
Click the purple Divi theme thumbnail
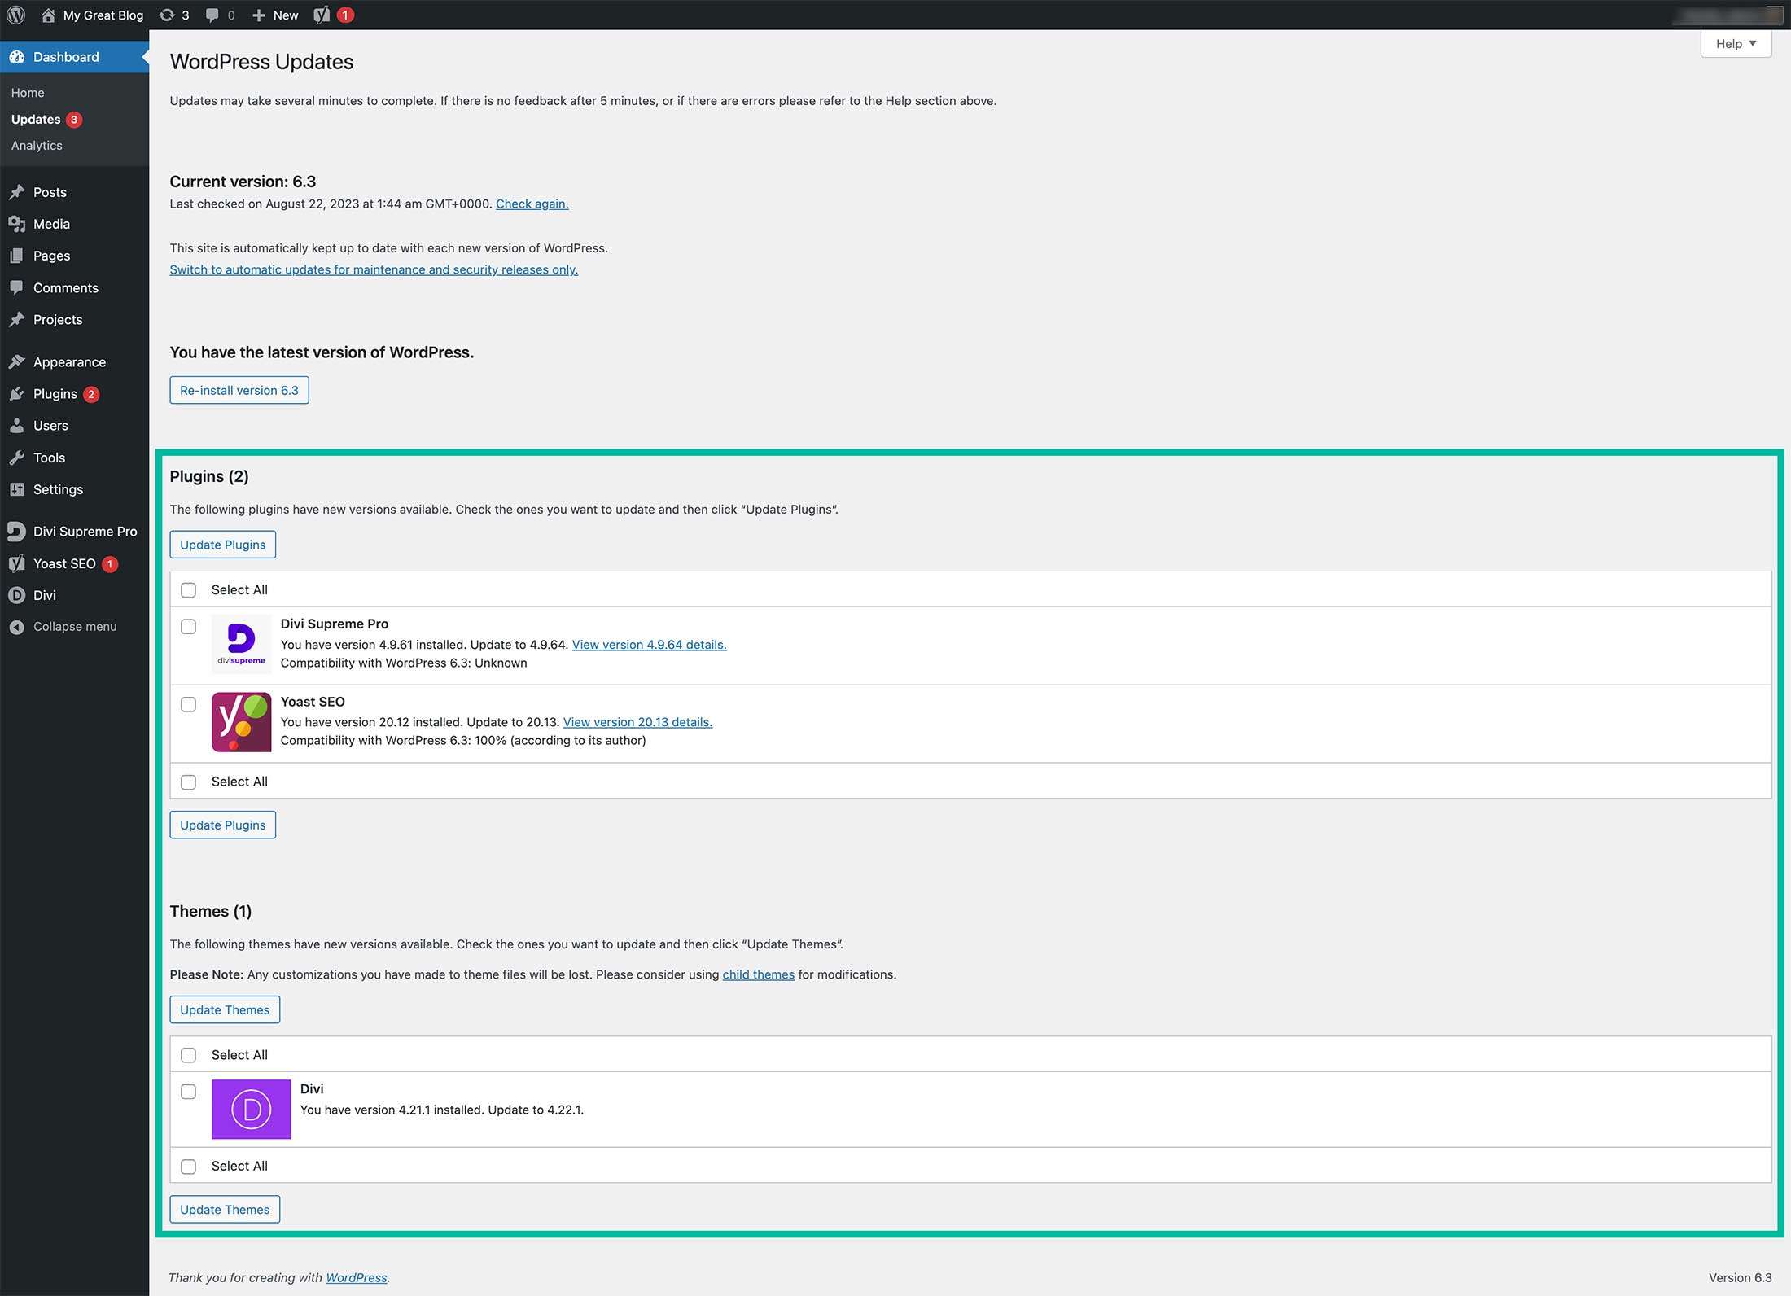click(251, 1109)
